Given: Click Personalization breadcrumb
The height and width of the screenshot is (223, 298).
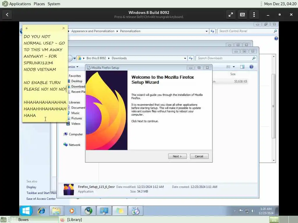Looking at the screenshot, I should coord(130,31).
